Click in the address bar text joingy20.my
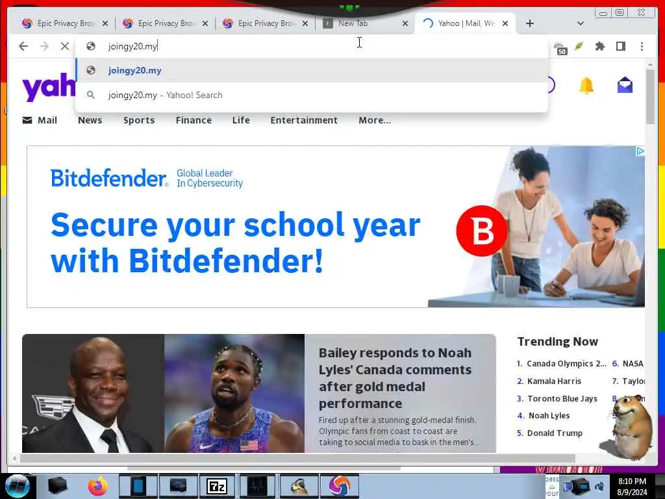The height and width of the screenshot is (499, 665). click(x=132, y=46)
